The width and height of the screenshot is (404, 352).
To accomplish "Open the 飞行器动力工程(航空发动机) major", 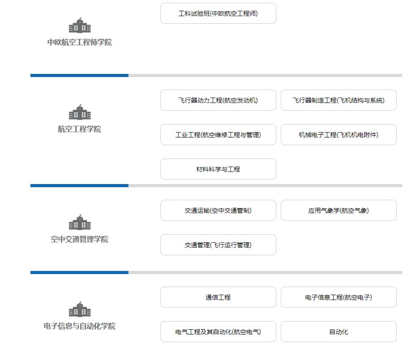I will tap(218, 100).
